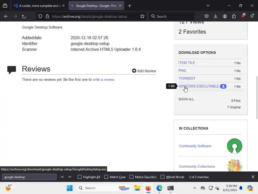Select the Google Desktop archive tab
The image size is (258, 194).
pos(96,6)
